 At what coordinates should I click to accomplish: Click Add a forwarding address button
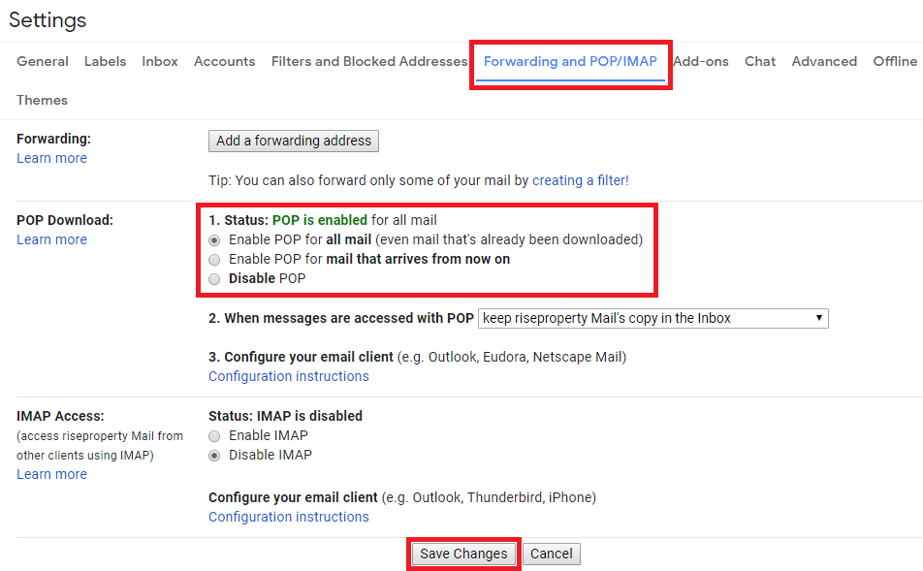click(x=294, y=141)
